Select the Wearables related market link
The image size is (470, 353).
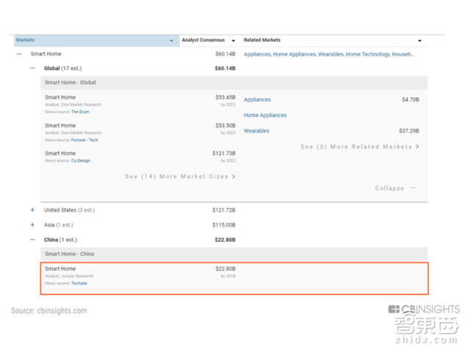[x=256, y=131]
